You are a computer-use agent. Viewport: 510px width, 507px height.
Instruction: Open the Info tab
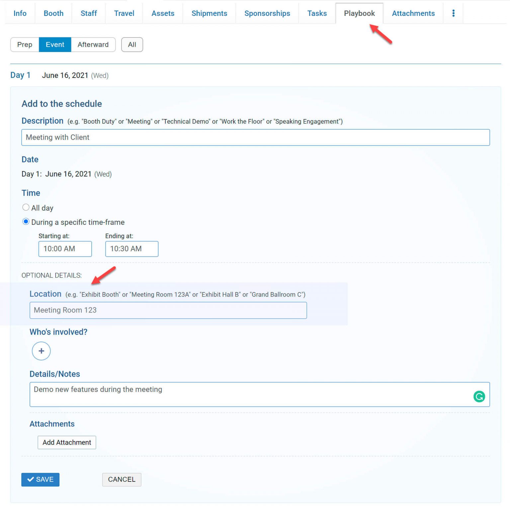[x=20, y=13]
